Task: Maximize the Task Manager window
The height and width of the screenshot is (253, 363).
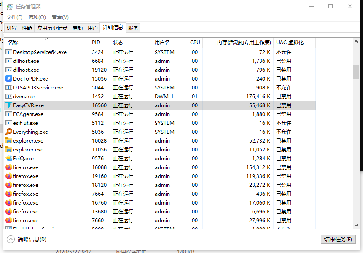Action: 331,6
